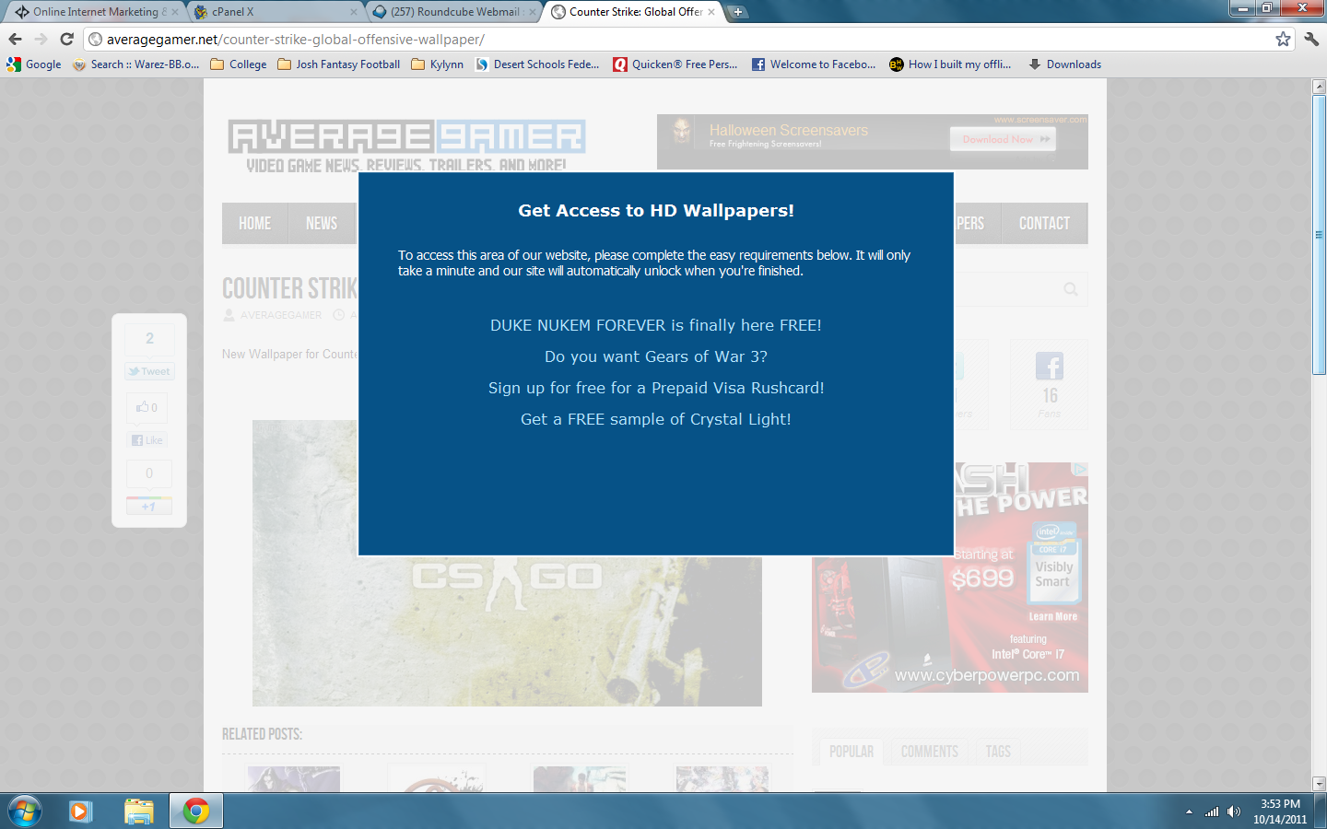Click the scrollbar up arrow
The height and width of the screenshot is (829, 1327).
[1319, 87]
